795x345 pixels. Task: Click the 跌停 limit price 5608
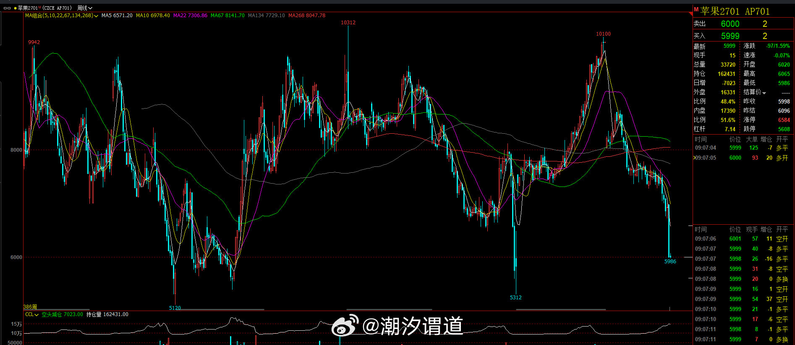coord(784,129)
